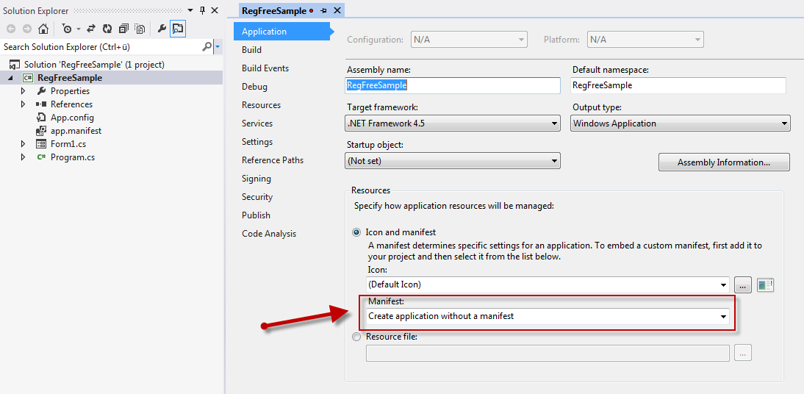Click the App.config file icon
The width and height of the screenshot is (804, 394).
tap(41, 118)
